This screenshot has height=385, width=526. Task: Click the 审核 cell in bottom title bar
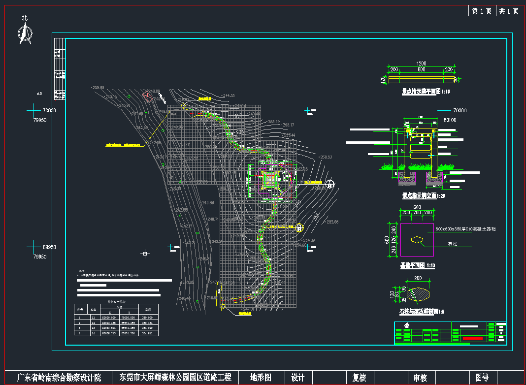point(420,378)
